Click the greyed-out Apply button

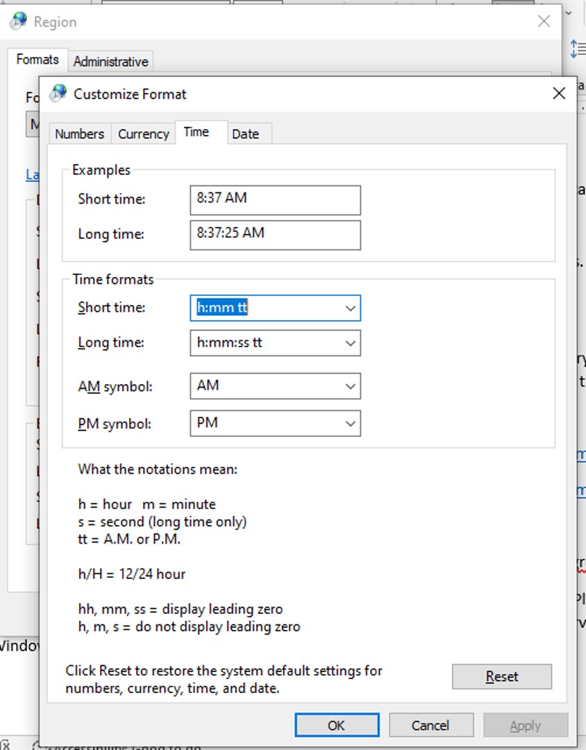525,725
